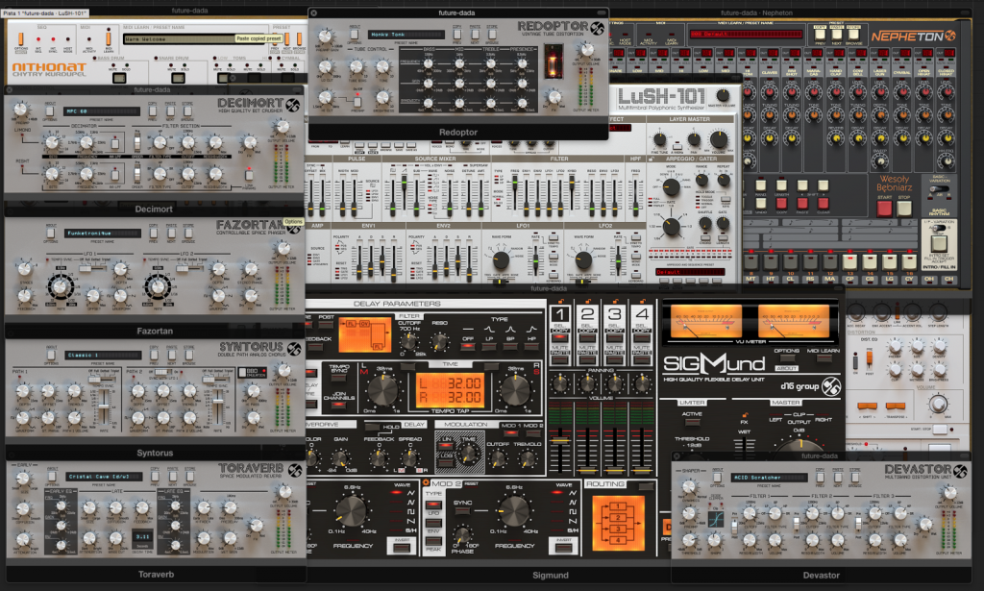This screenshot has height=591, width=984.
Task: Toggle the LuSH-101 Arpeggio/Gater lock icon
Action: point(652,160)
